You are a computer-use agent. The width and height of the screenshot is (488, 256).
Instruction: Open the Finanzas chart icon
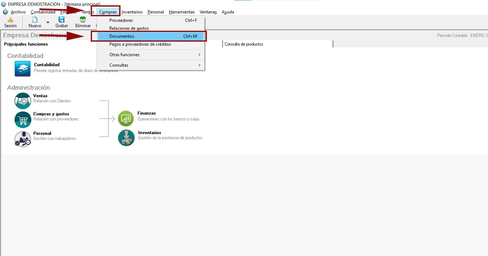[x=126, y=118]
